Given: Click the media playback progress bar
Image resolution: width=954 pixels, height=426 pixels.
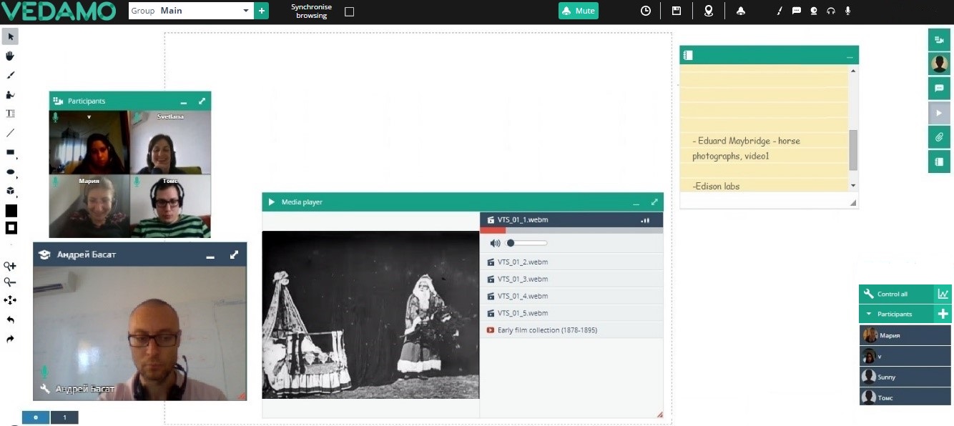Looking at the screenshot, I should click(x=571, y=230).
